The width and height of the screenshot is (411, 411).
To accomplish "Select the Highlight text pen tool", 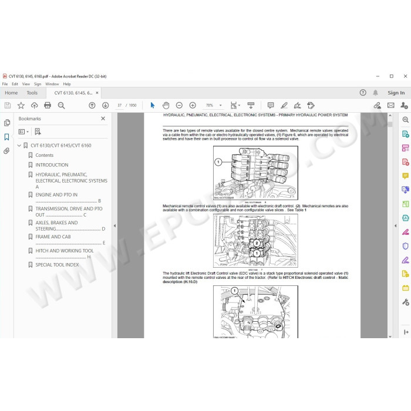I will point(284,105).
